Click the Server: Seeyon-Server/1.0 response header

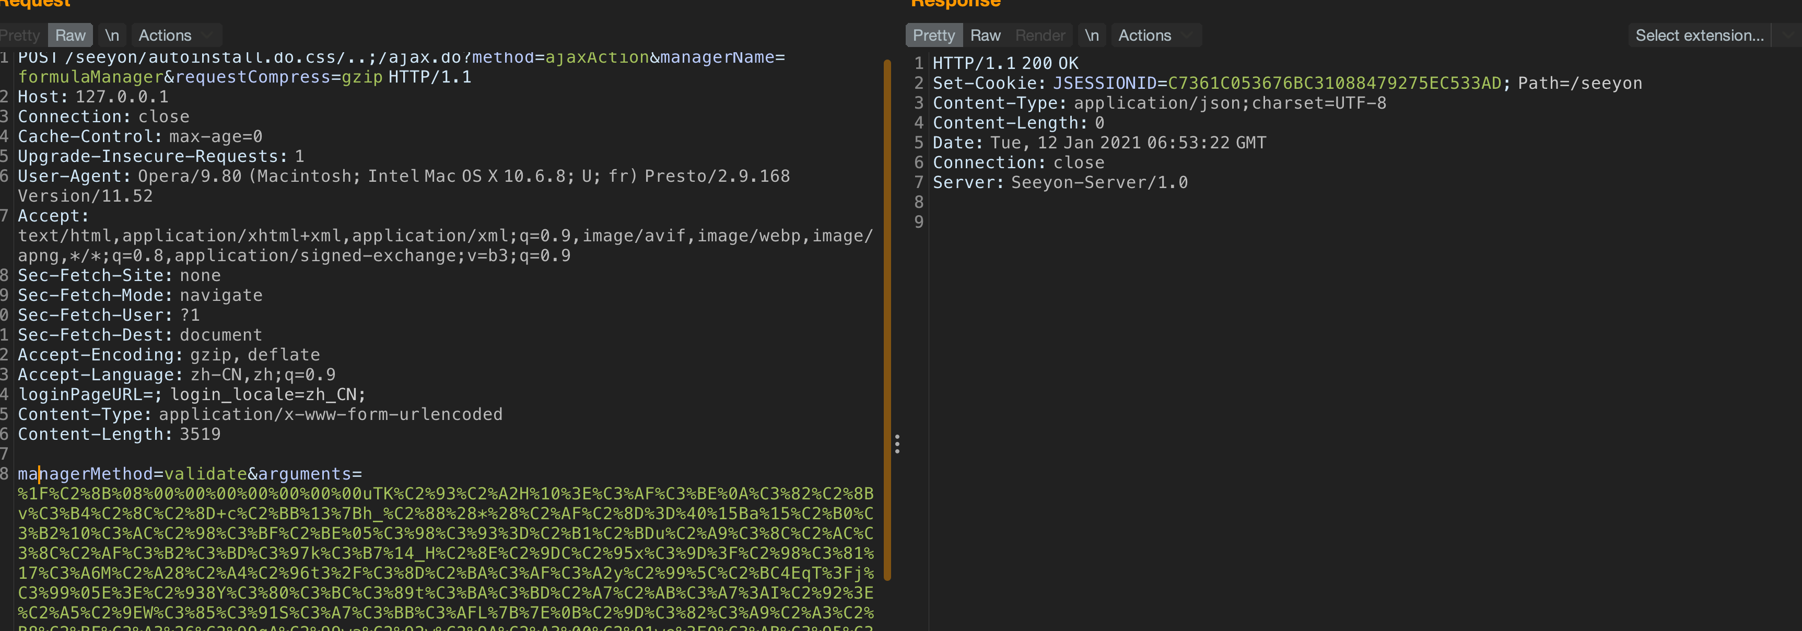1060,183
